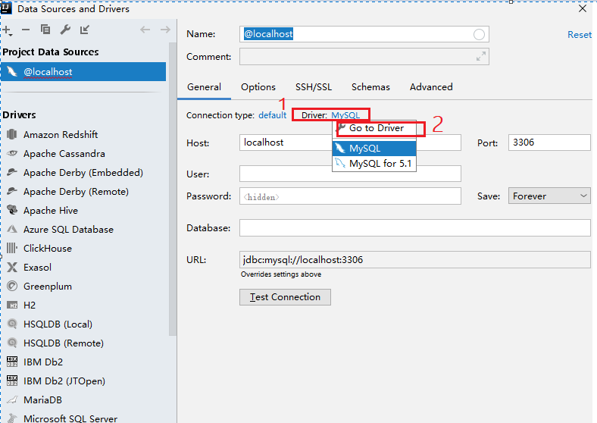Select @localhost under Project Data Sources

click(x=83, y=72)
